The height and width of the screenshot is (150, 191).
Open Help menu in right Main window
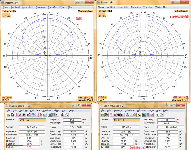point(165,110)
